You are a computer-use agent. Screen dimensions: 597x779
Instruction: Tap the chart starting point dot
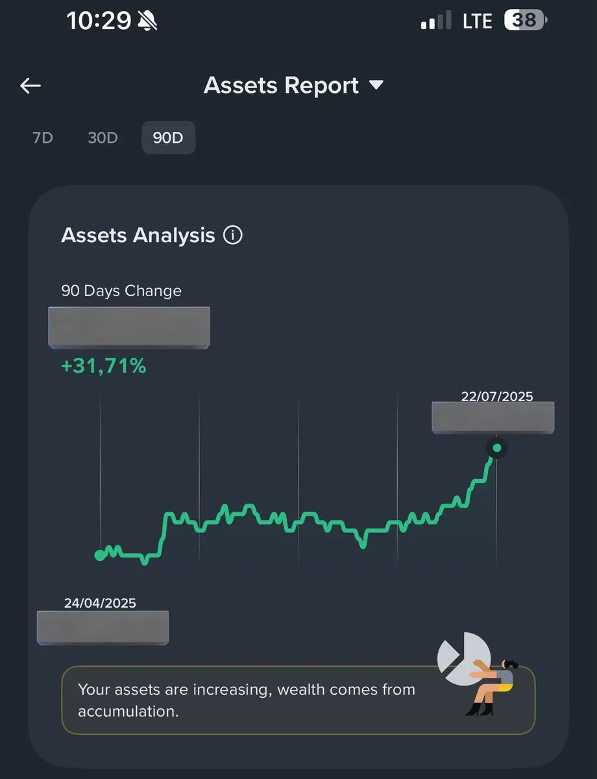(99, 555)
